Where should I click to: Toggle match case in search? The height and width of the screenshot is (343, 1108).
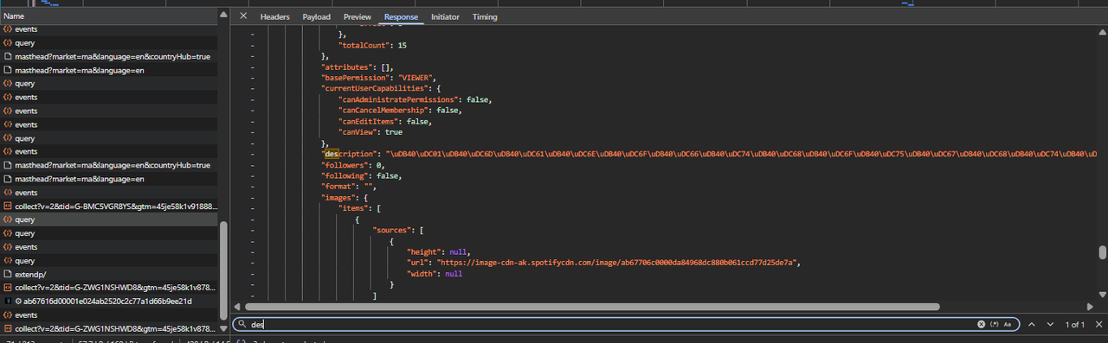pos(1008,325)
